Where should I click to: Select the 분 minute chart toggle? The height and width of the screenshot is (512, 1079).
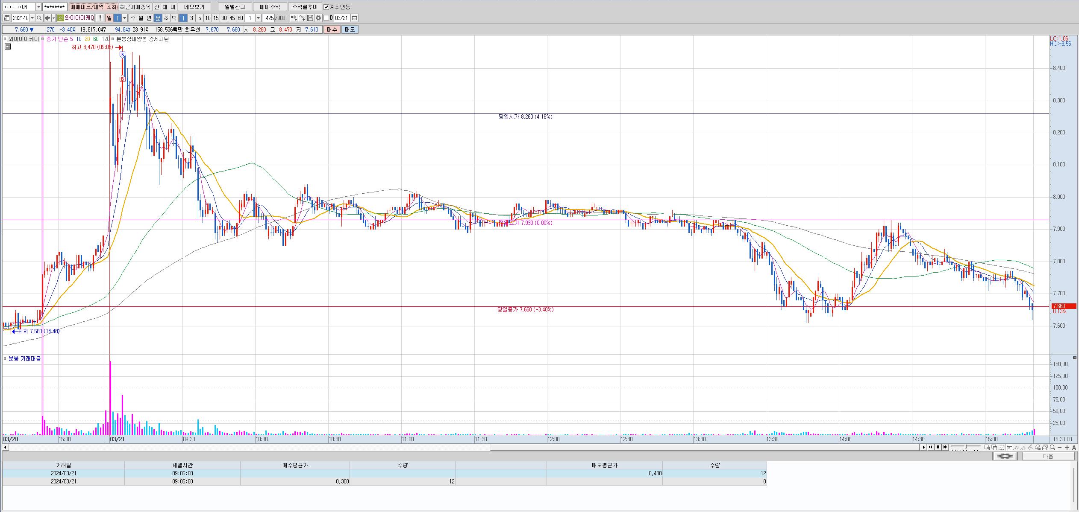point(158,18)
